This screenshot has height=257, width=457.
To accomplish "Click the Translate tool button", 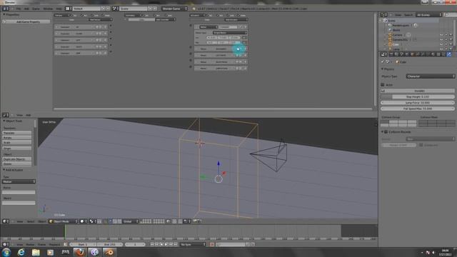I will tap(17, 133).
